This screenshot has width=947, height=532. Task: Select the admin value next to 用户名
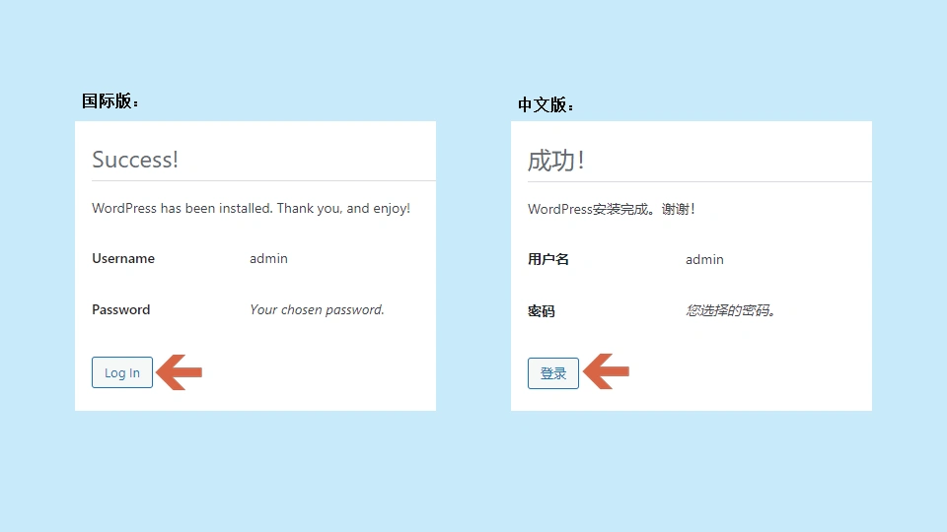pos(704,259)
